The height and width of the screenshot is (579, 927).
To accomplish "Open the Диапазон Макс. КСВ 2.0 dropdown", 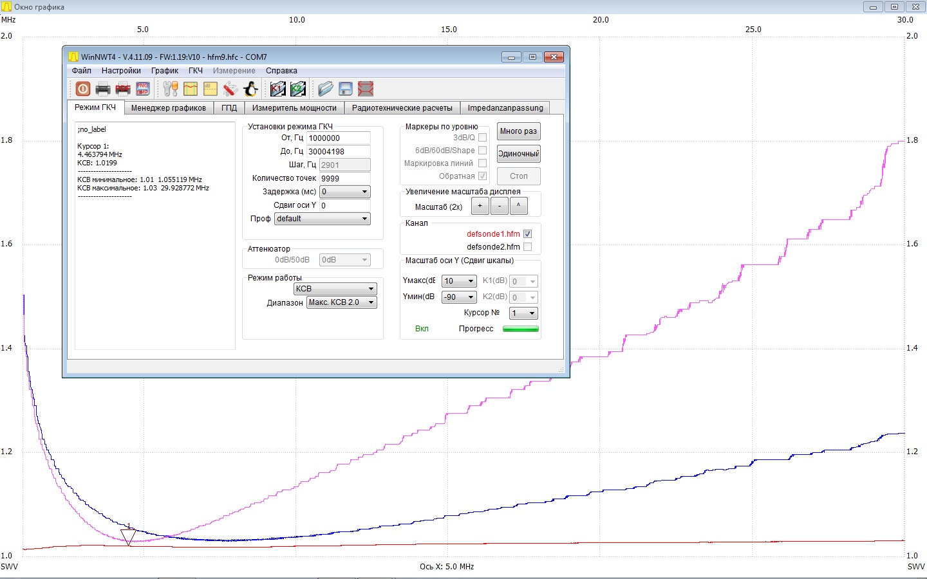I will tap(342, 302).
